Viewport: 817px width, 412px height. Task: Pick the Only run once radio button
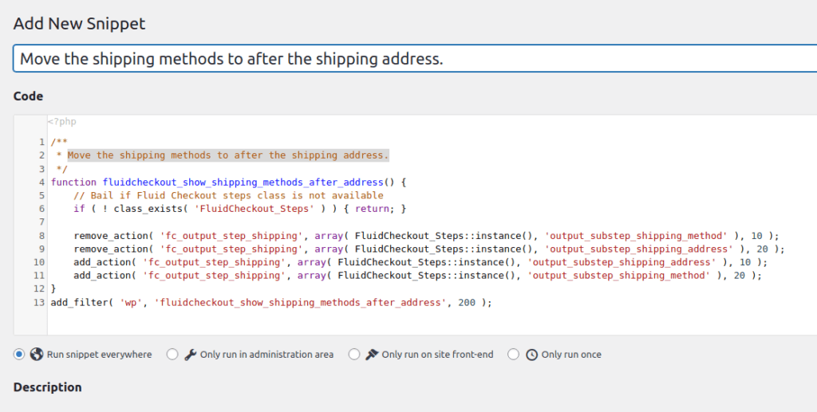(514, 355)
